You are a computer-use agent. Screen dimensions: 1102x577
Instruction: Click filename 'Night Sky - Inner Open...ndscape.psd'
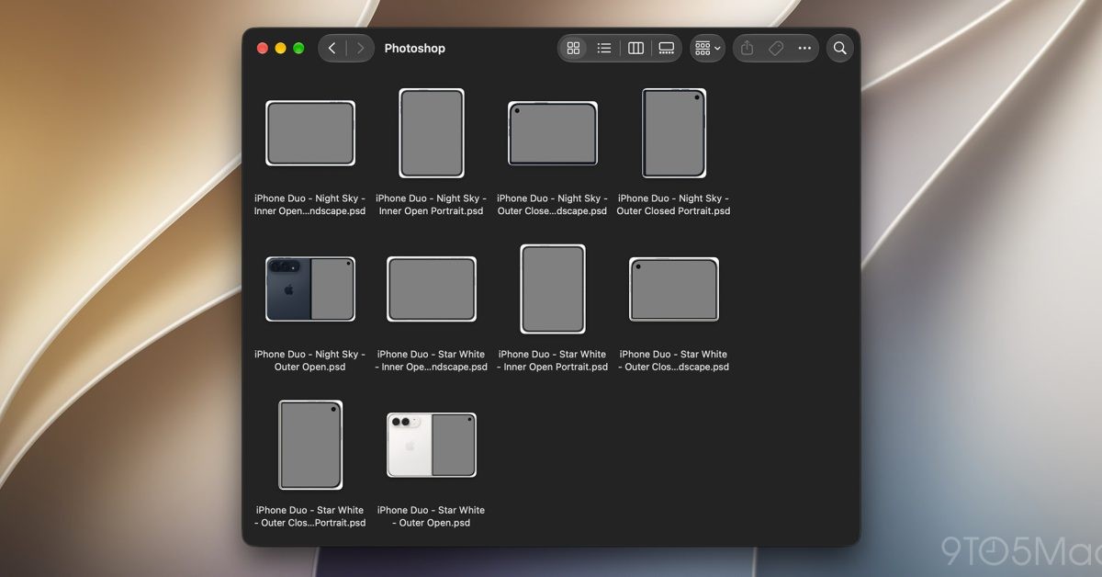310,205
